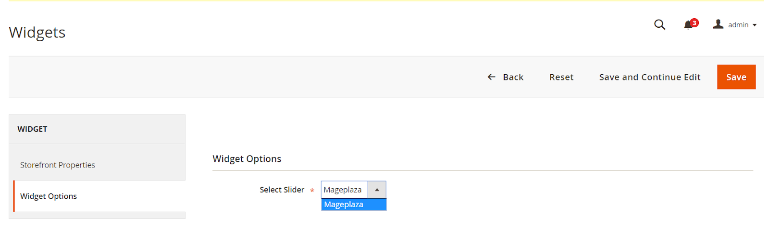The height and width of the screenshot is (225, 769).
Task: Open the notifications bell
Action: coord(688,25)
